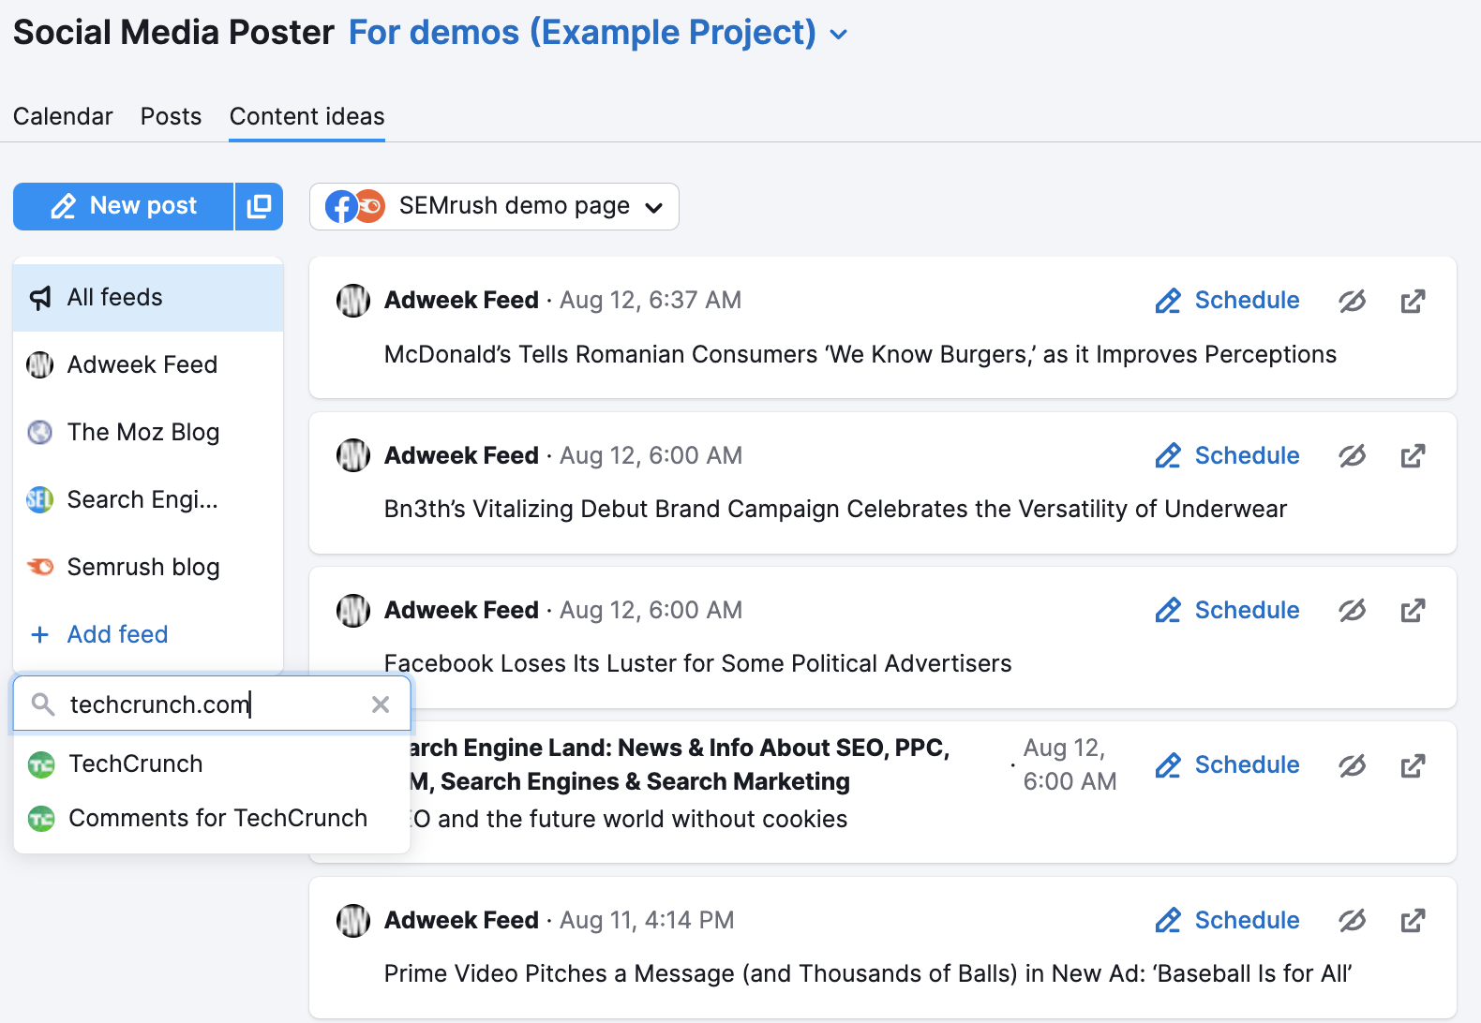Click Facebook Loses Its Luster headline

(x=698, y=664)
